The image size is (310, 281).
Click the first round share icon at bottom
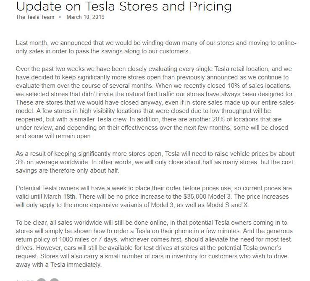pyautogui.click(x=42, y=279)
